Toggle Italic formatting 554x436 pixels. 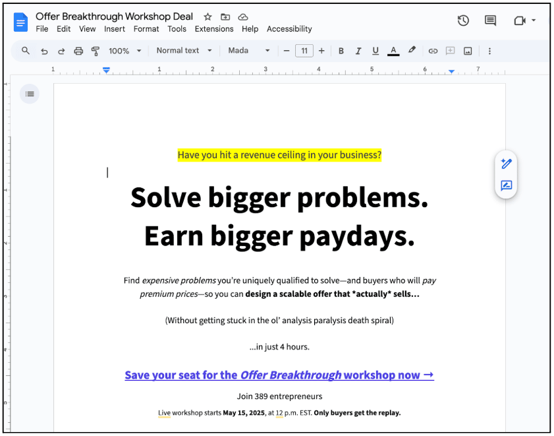pyautogui.click(x=358, y=51)
